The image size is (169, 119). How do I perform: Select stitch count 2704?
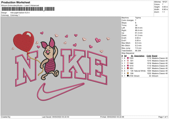[131, 76]
